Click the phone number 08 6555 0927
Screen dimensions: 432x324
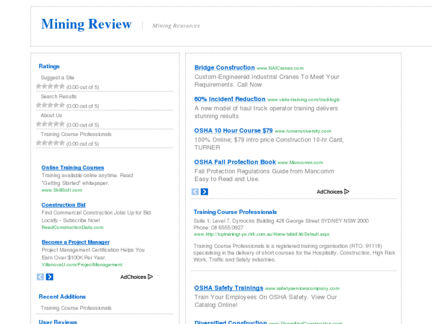coord(228,228)
